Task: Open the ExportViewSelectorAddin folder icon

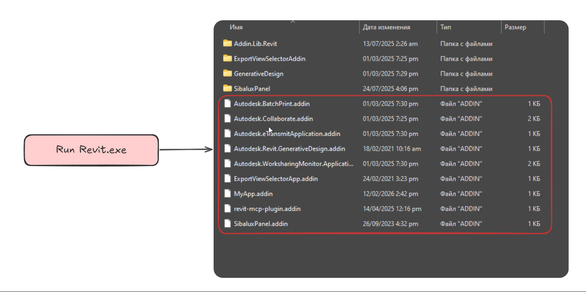Action: tap(228, 59)
